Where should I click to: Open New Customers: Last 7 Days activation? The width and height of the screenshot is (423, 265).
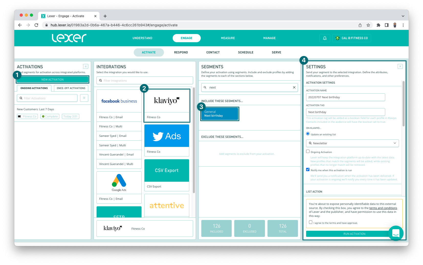point(36,109)
